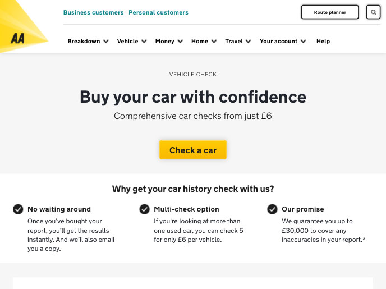
Task: Click the Buy your car with confidence heading
Action: click(x=193, y=97)
